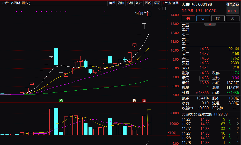Expand the red chevron under order buttons
This screenshot has height=145, width=241.
210,24
